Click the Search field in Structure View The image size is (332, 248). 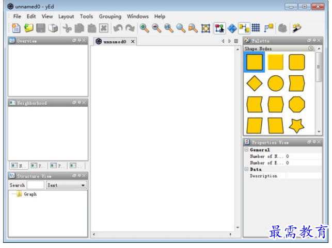(x=36, y=185)
